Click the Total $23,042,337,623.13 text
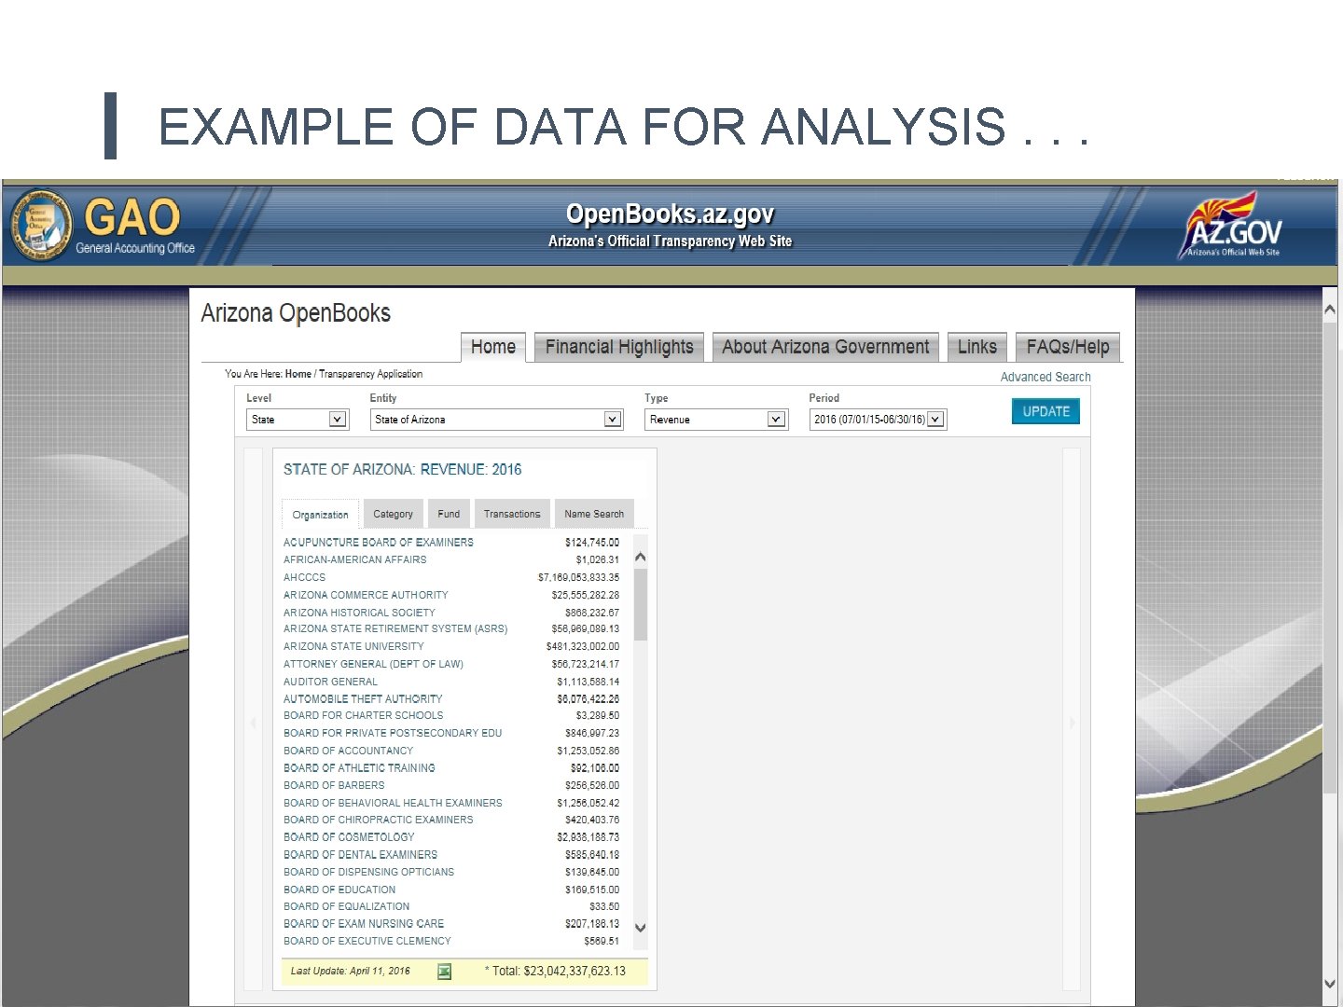This screenshot has height=1007, width=1343. point(555,972)
